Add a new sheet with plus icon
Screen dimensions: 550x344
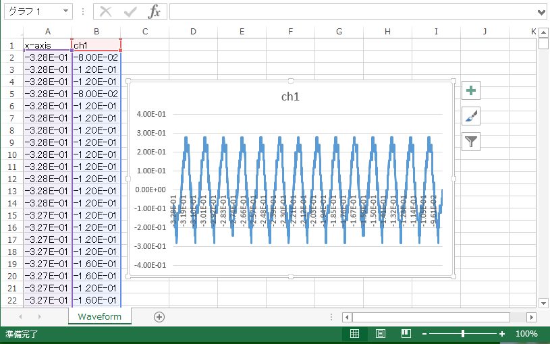(x=159, y=317)
